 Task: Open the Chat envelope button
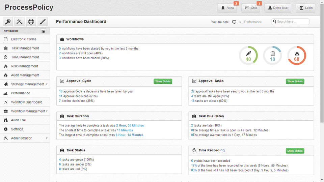[x=251, y=8]
